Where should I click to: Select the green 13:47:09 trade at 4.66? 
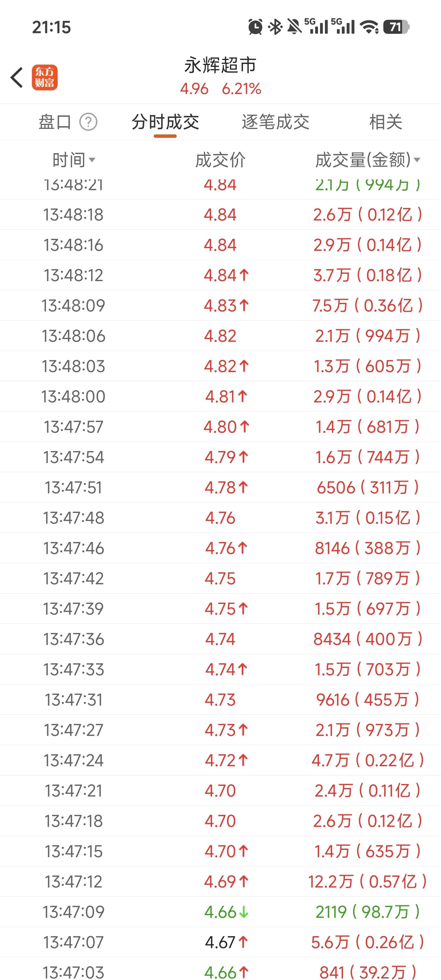(220, 912)
